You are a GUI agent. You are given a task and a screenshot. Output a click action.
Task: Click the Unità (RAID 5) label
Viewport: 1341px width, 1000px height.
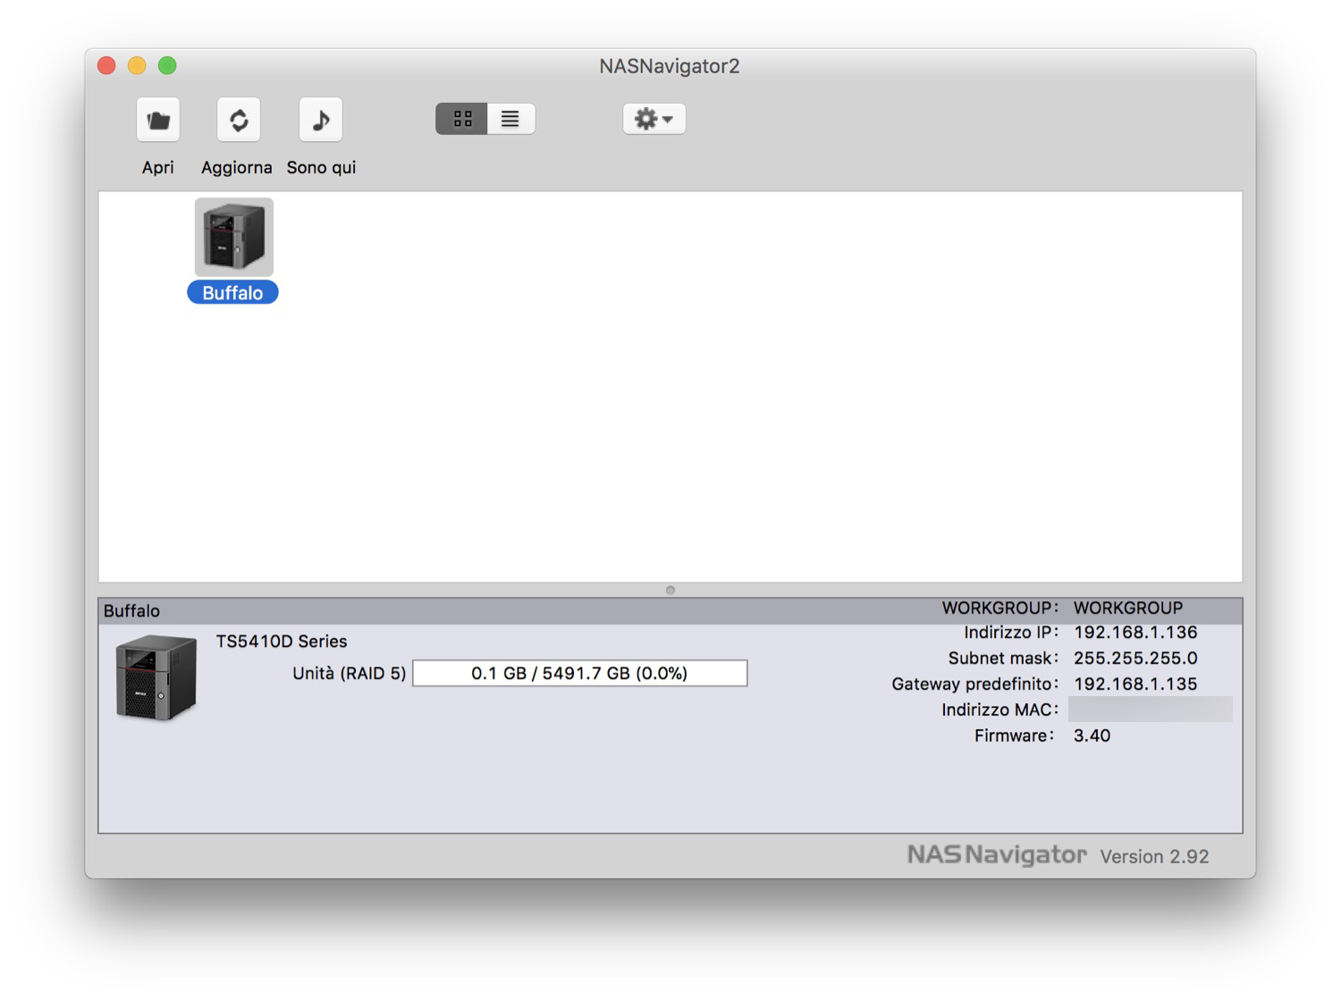tap(350, 673)
